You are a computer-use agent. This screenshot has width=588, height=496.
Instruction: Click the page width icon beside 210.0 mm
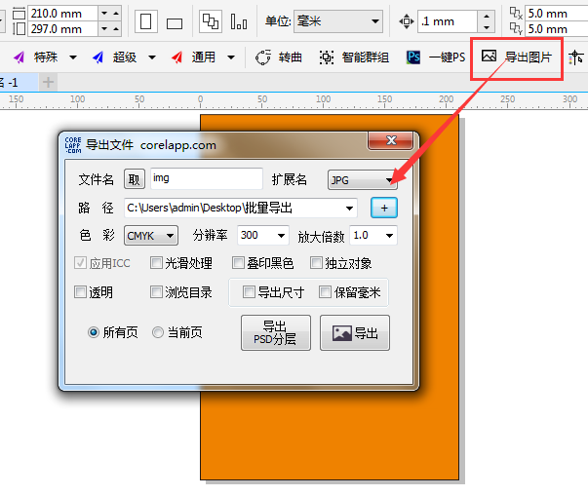pyautogui.click(x=19, y=14)
